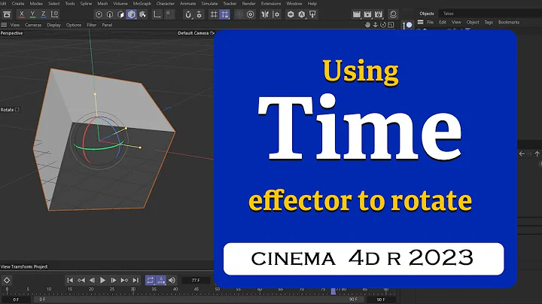Click viewport dolly arrows icon

[376, 25]
